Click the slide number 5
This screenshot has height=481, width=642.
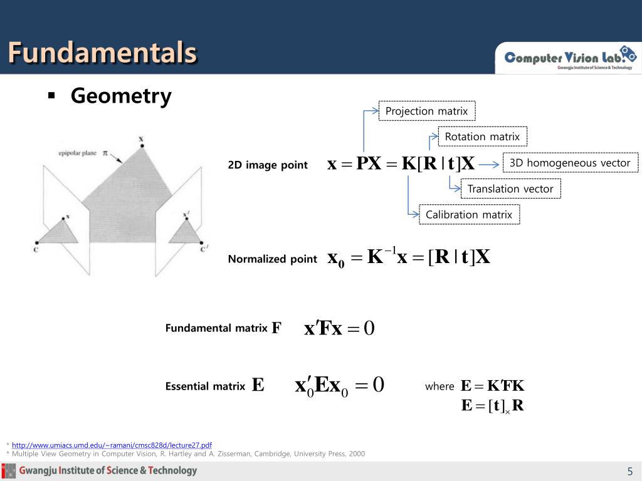point(630,471)
